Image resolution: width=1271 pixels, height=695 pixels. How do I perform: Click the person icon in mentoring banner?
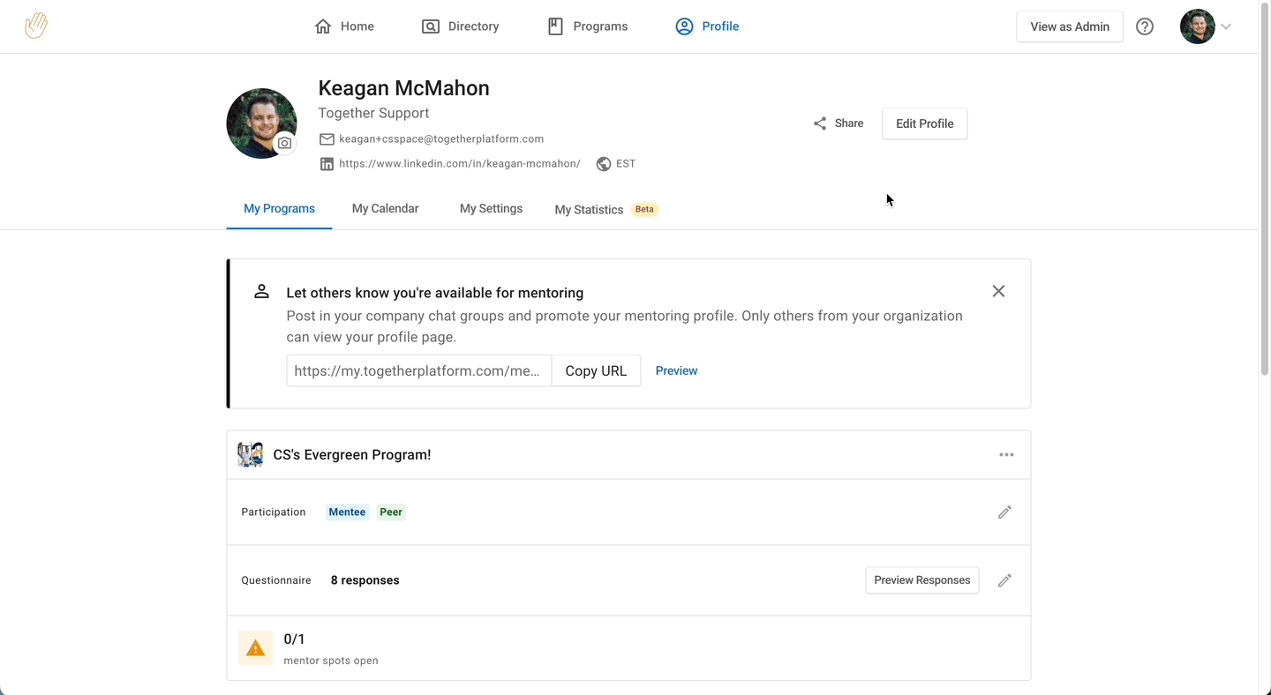pos(261,292)
